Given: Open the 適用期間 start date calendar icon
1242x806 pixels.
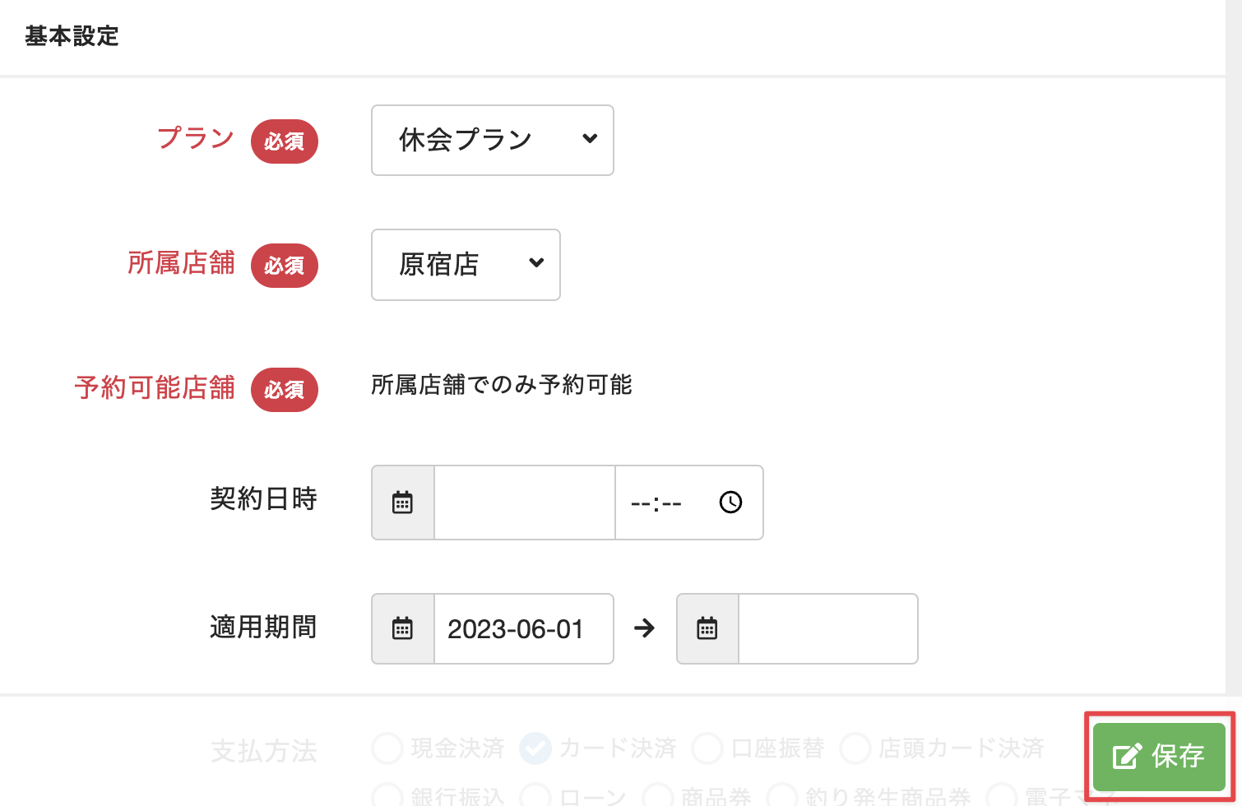Looking at the screenshot, I should (402, 629).
